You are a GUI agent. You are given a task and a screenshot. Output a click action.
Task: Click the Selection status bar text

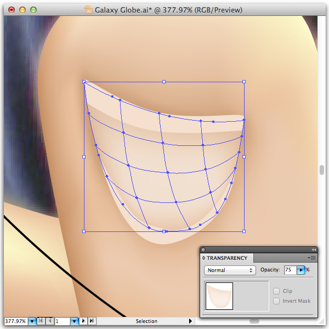(x=146, y=321)
